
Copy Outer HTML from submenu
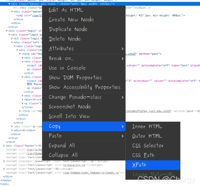[153, 136]
